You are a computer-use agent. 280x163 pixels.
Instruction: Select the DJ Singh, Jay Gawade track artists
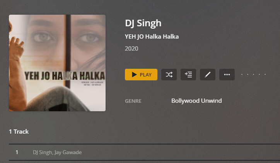pyautogui.click(x=57, y=152)
